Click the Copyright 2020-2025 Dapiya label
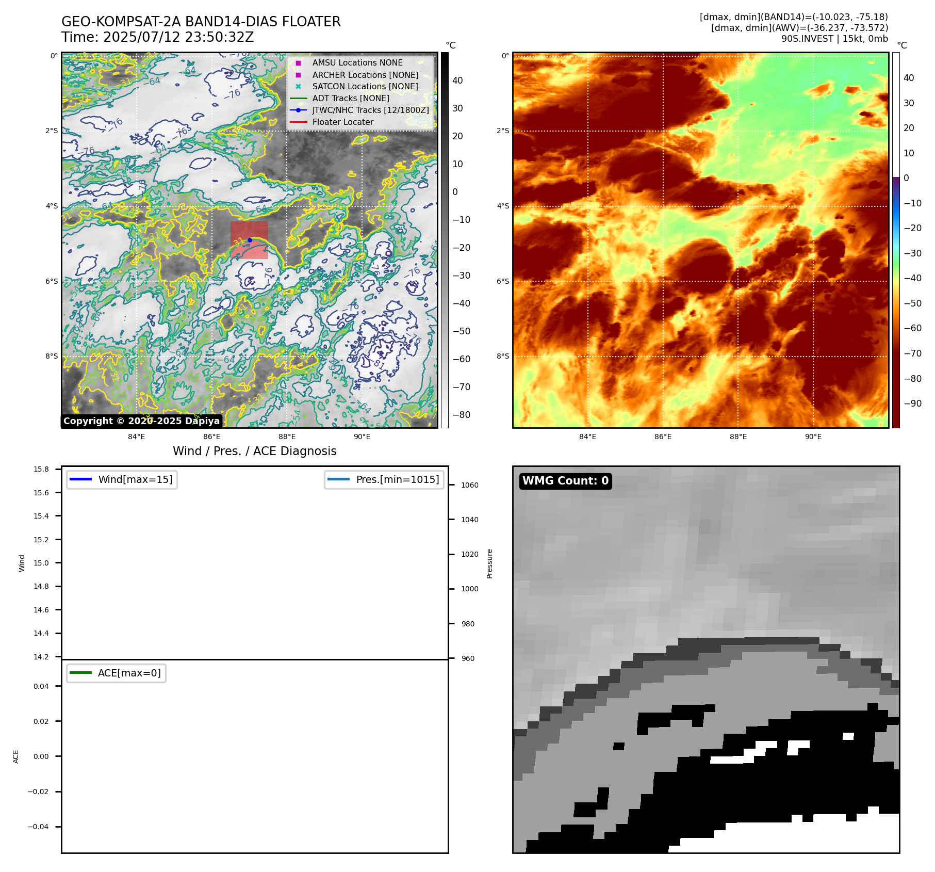The image size is (935, 872). [x=141, y=421]
